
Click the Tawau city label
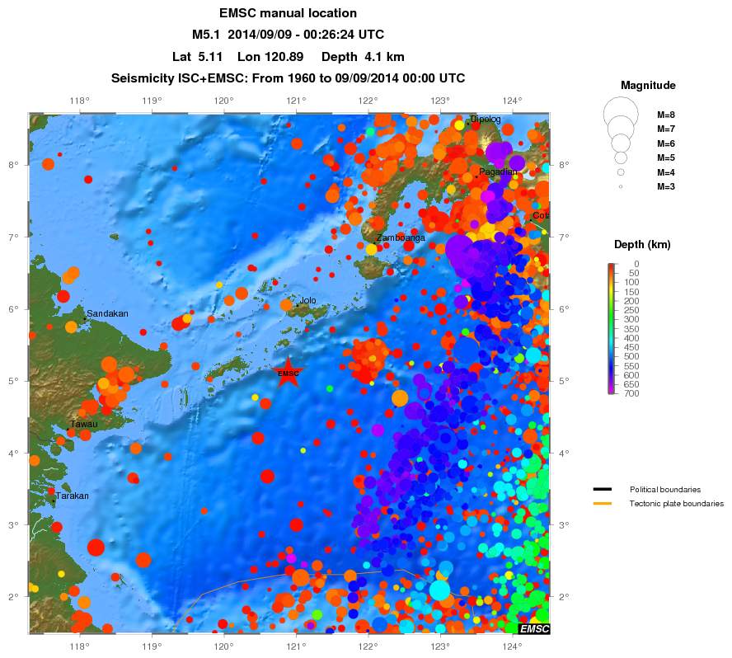(84, 424)
